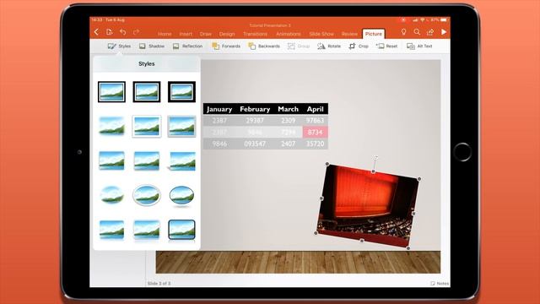The image size is (540, 304).
Task: Redo the last action
Action: click(137, 32)
